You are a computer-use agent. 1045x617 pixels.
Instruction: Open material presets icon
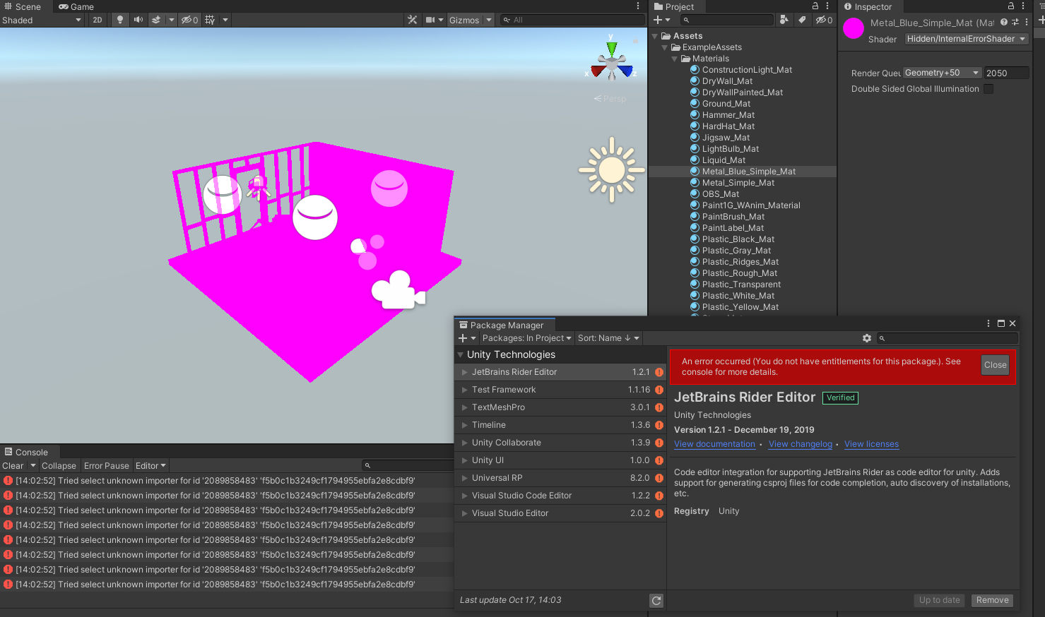tap(1015, 22)
